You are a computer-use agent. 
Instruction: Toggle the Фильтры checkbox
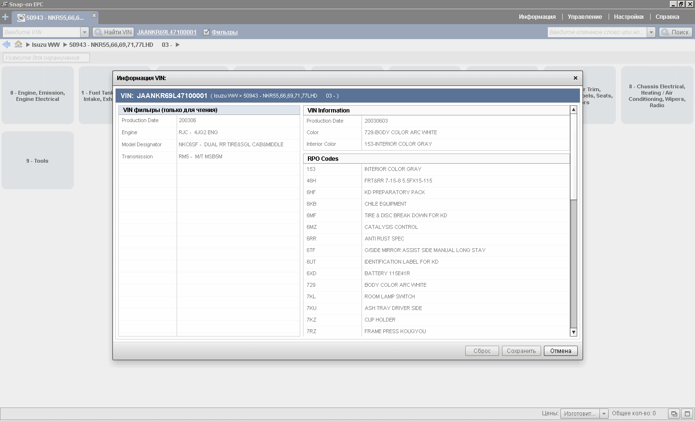coord(207,32)
